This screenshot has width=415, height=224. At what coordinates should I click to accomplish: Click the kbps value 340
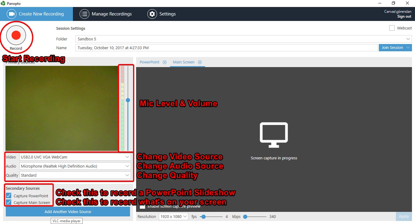[x=273, y=217]
